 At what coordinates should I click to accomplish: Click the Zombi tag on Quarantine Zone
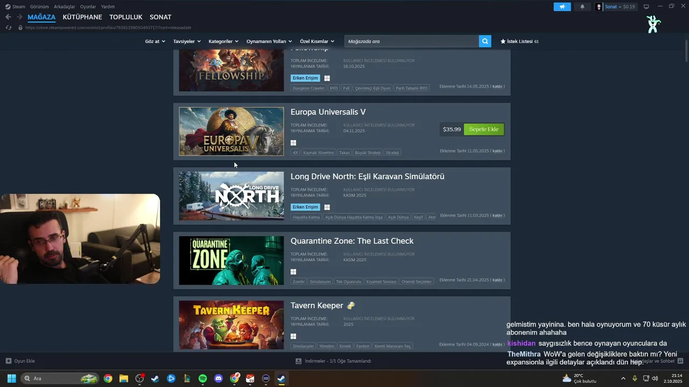pyautogui.click(x=298, y=282)
